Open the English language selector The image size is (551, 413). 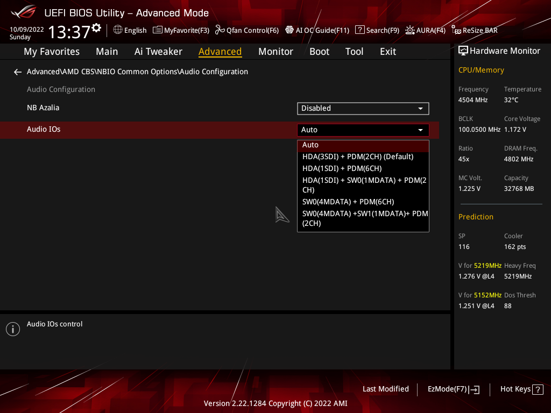[130, 30]
